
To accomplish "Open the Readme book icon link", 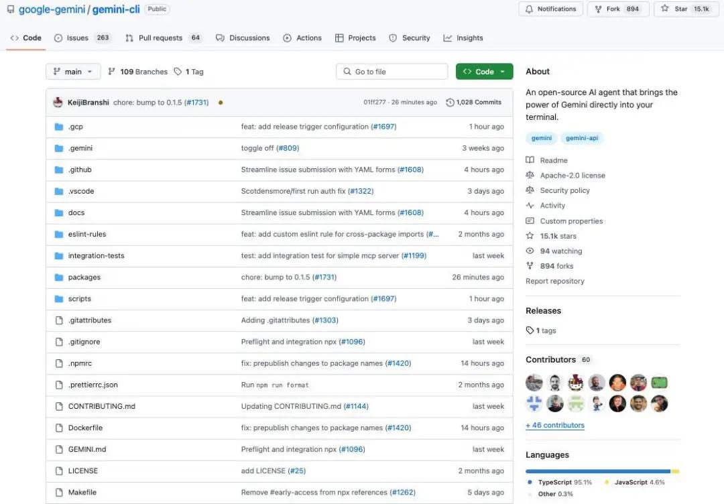I will 530,160.
